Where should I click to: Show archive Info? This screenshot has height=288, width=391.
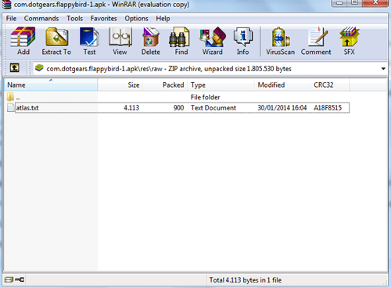[x=242, y=41]
